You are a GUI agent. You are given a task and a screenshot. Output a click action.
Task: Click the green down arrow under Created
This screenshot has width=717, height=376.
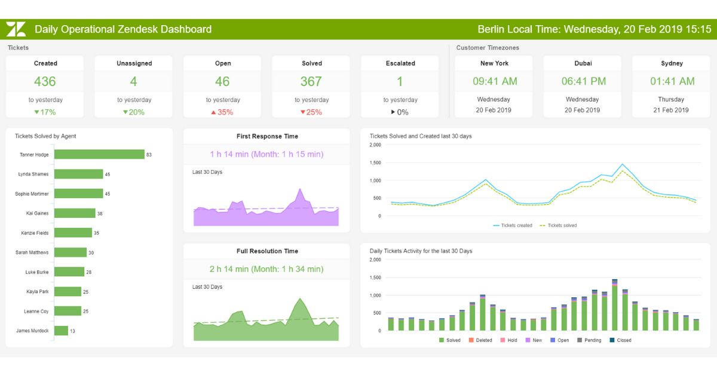point(36,112)
